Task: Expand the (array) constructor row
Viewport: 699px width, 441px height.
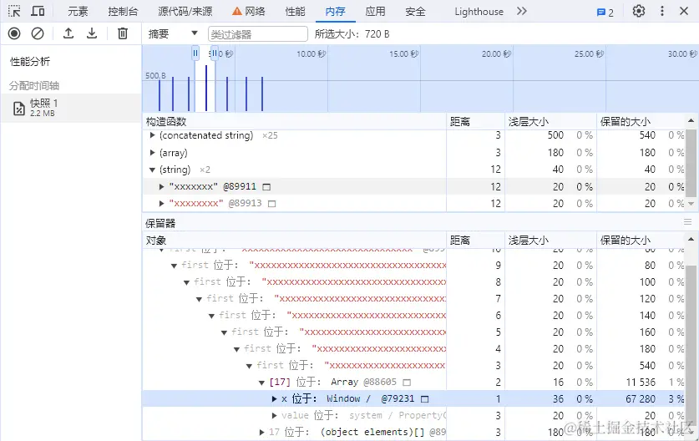Action: (153, 153)
